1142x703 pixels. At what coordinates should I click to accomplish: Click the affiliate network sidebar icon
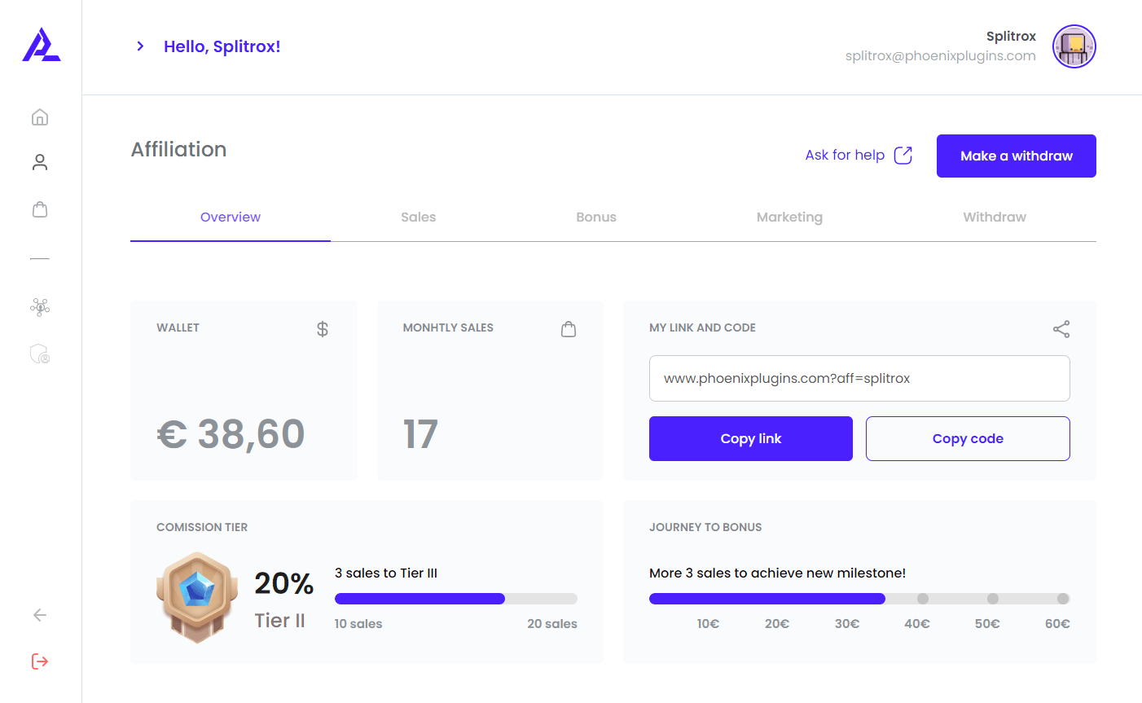pyautogui.click(x=39, y=306)
